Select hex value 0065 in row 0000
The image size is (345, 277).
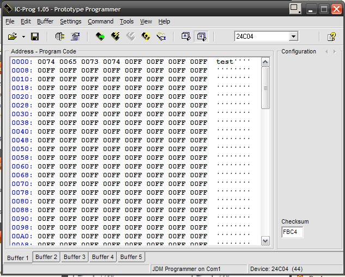pos(68,62)
